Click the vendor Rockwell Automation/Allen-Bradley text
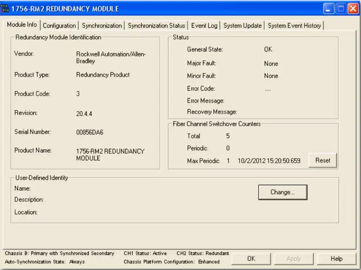Image resolution: width=361 pixels, height=270 pixels. point(111,58)
